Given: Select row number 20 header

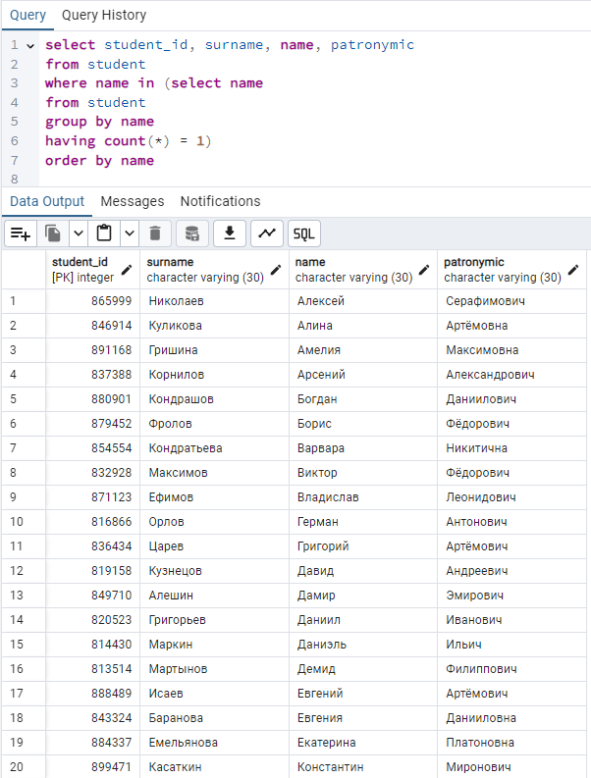Looking at the screenshot, I should click(x=24, y=766).
